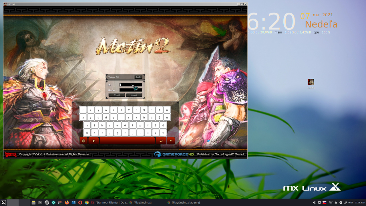
Task: Focus the Heslo password field
Action: 131,90
